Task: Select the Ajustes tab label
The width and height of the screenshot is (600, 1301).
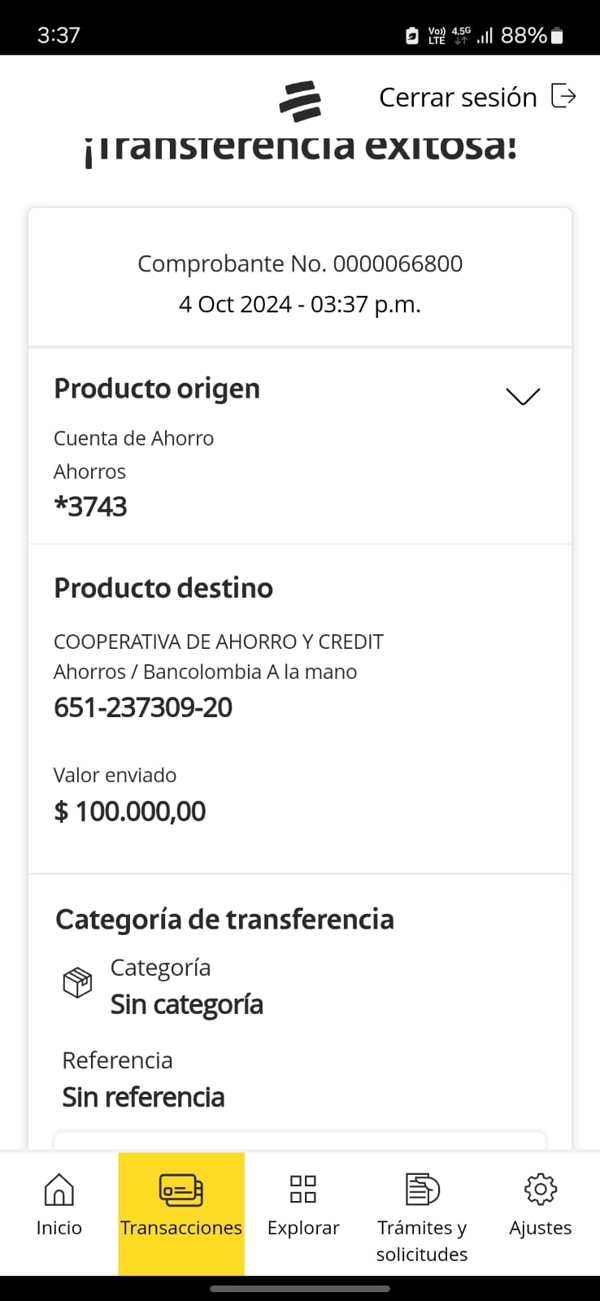Action: tap(541, 1228)
